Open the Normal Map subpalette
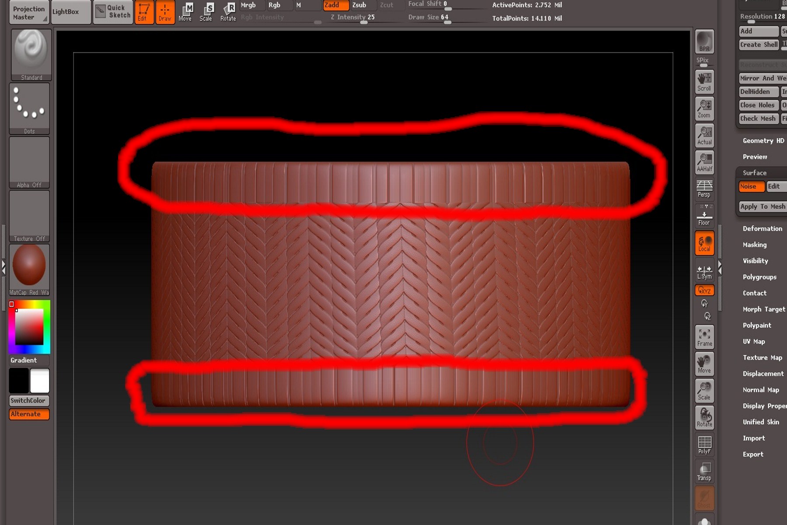787x525 pixels. (x=761, y=390)
